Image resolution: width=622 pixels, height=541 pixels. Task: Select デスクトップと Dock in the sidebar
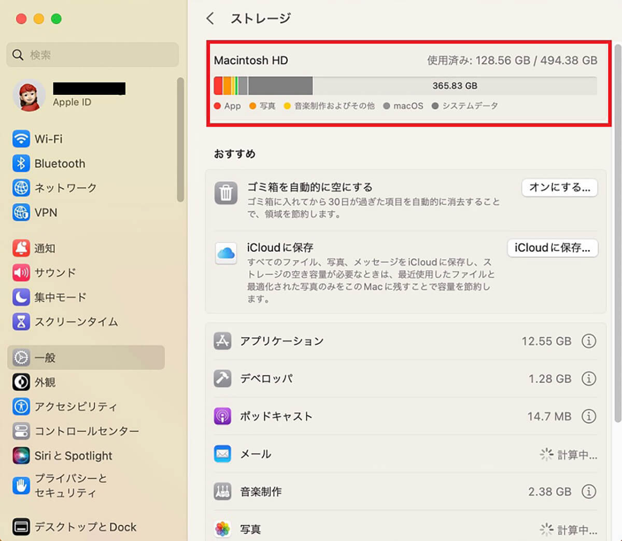coord(87,527)
